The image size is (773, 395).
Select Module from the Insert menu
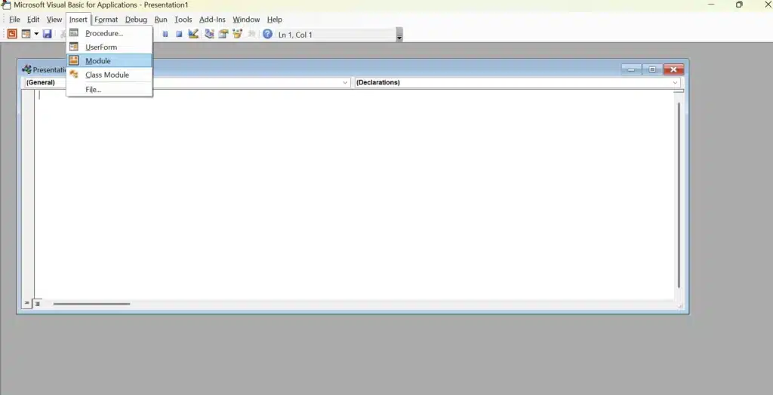click(x=98, y=61)
